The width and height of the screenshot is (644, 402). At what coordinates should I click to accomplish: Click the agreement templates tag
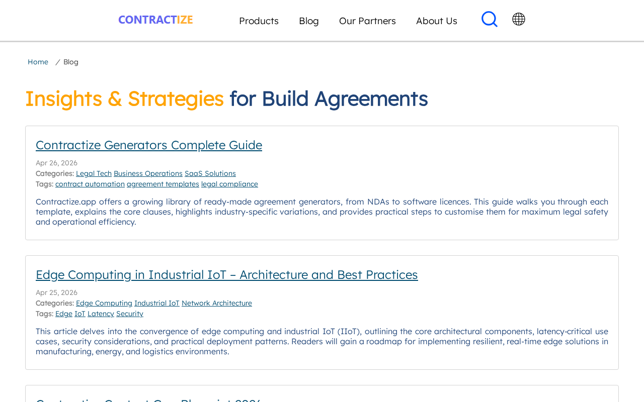click(163, 184)
